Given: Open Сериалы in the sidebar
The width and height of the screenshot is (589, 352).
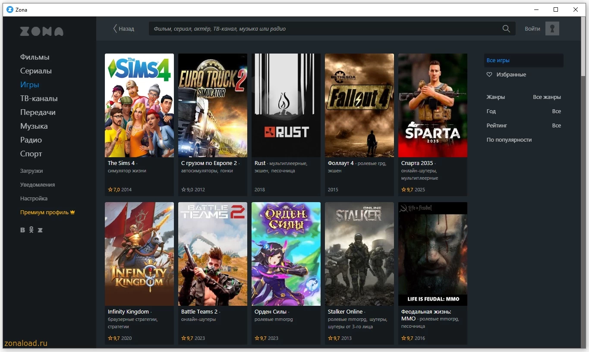Looking at the screenshot, I should (36, 71).
